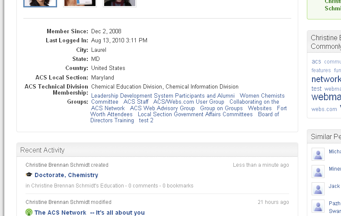
Task: Click the green podcast icon beside The ACS Network
Action: (x=29, y=213)
